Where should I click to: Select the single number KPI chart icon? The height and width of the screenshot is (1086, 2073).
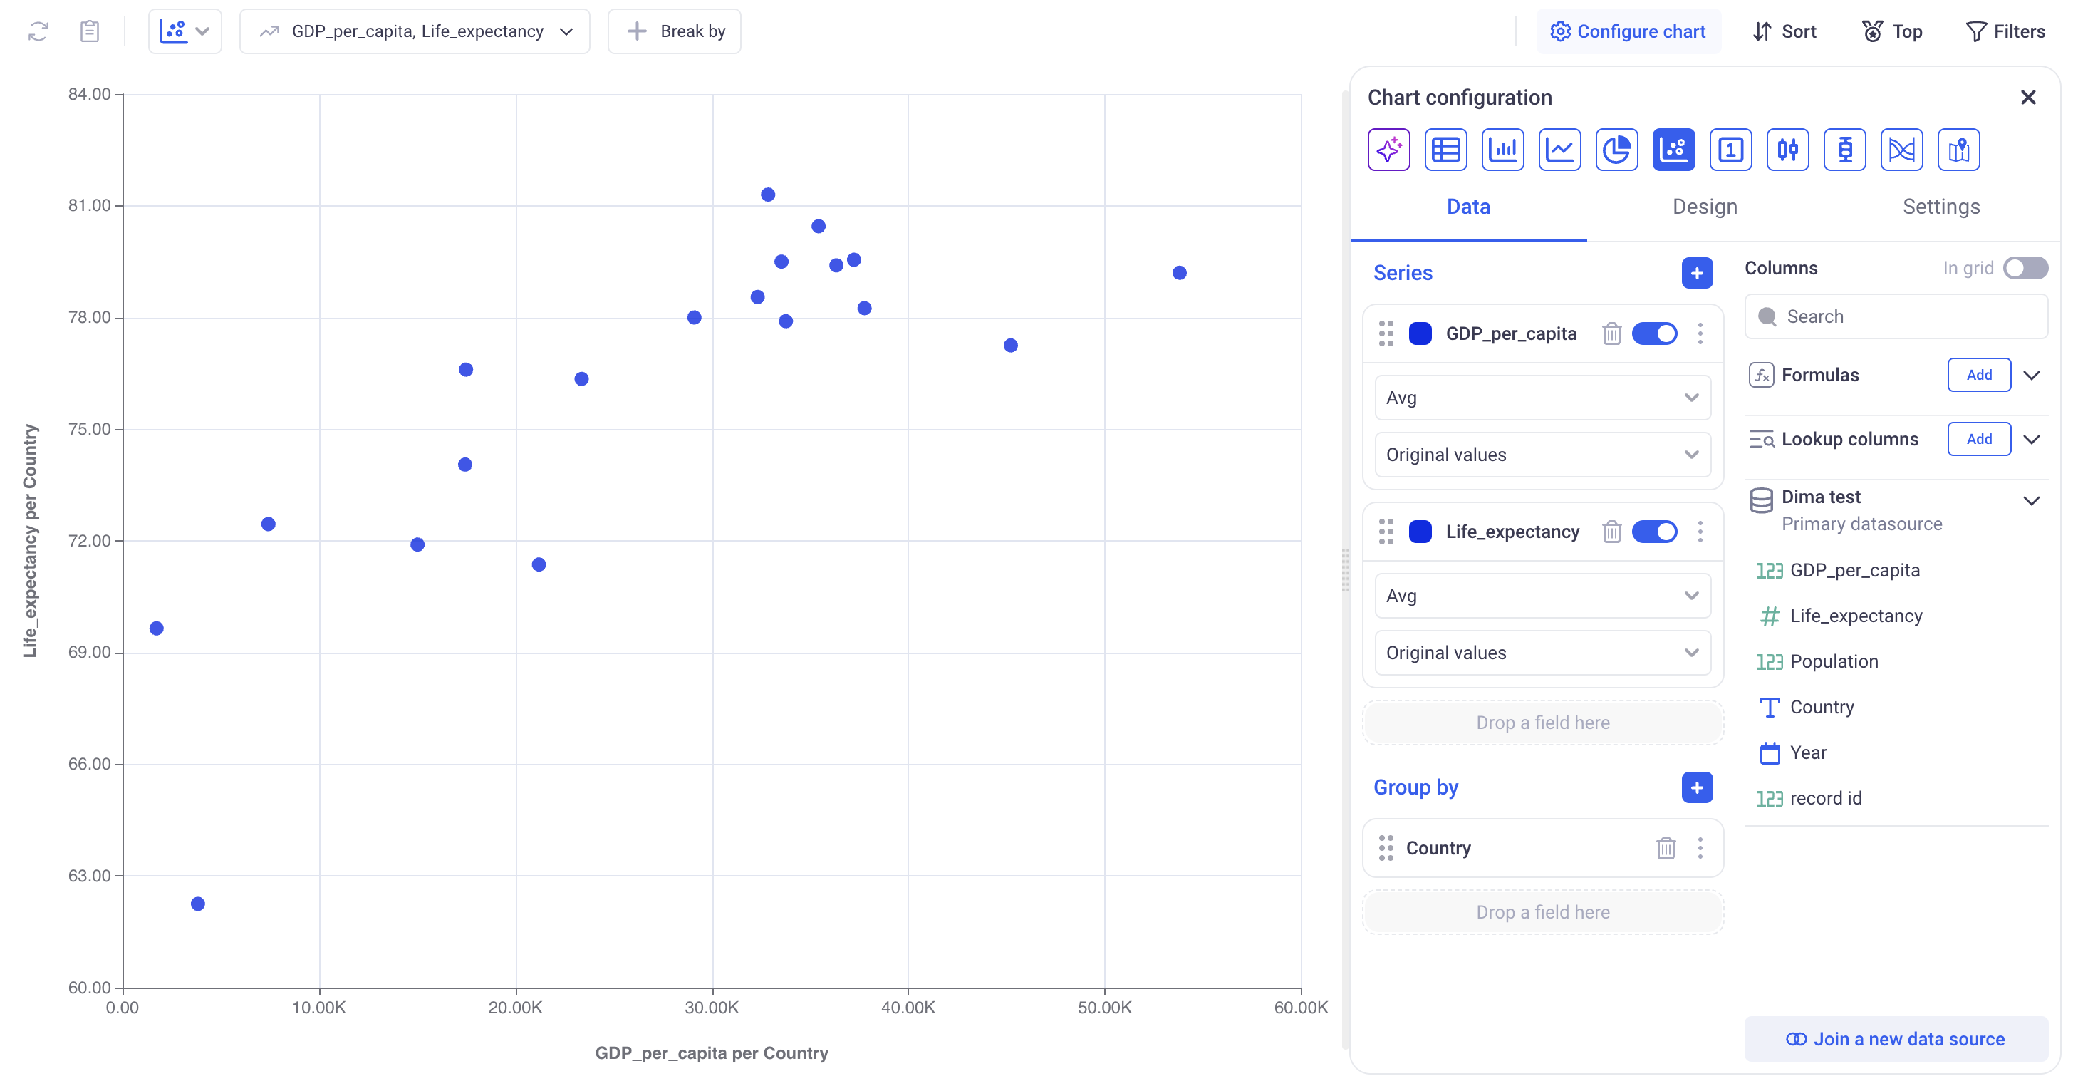[1730, 150]
